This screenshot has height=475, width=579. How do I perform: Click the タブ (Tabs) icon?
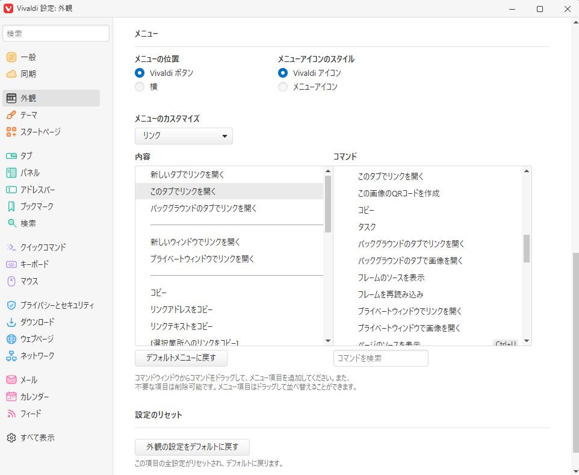click(11, 156)
